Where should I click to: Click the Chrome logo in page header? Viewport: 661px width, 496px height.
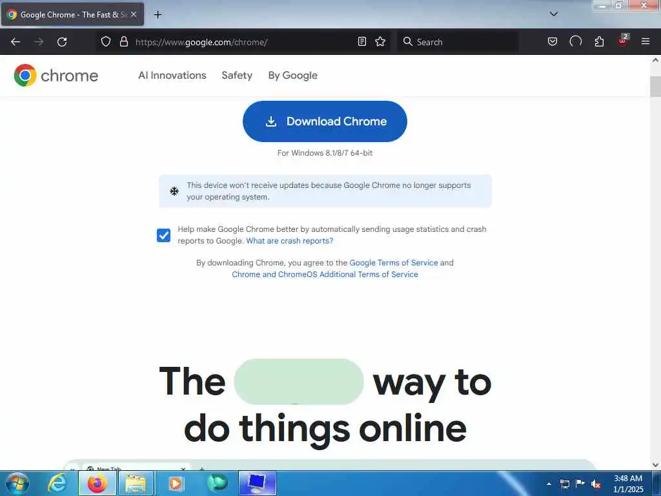(x=56, y=76)
